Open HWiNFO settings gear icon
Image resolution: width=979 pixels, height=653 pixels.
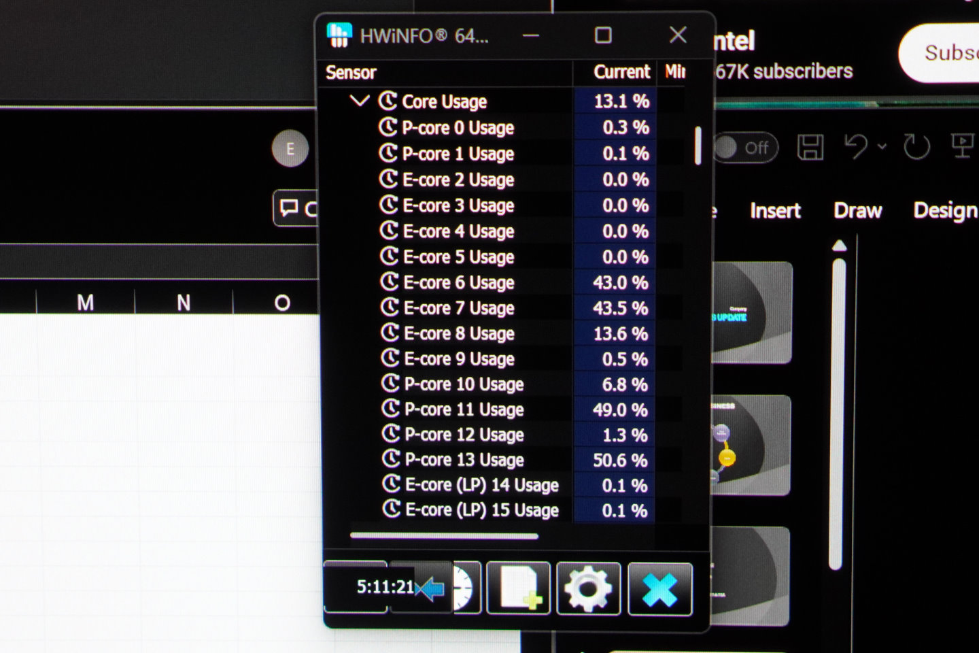click(588, 588)
